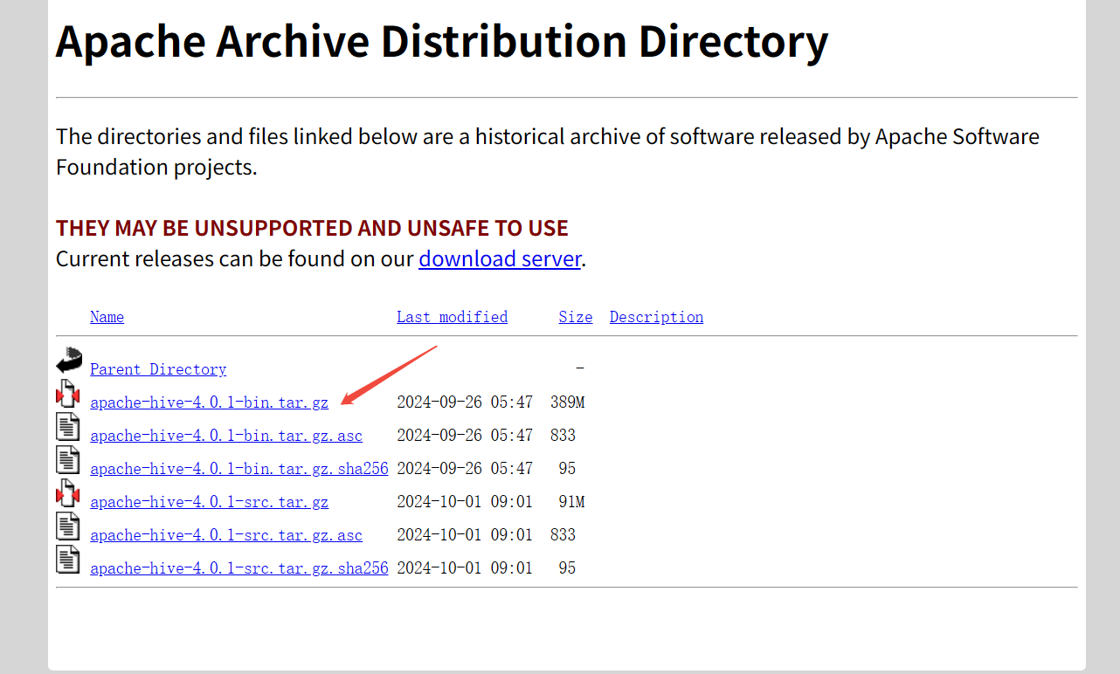Click the 91M size value
The height and width of the screenshot is (674, 1120).
click(571, 502)
